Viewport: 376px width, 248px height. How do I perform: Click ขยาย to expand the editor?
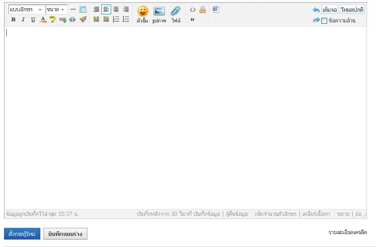click(x=343, y=214)
